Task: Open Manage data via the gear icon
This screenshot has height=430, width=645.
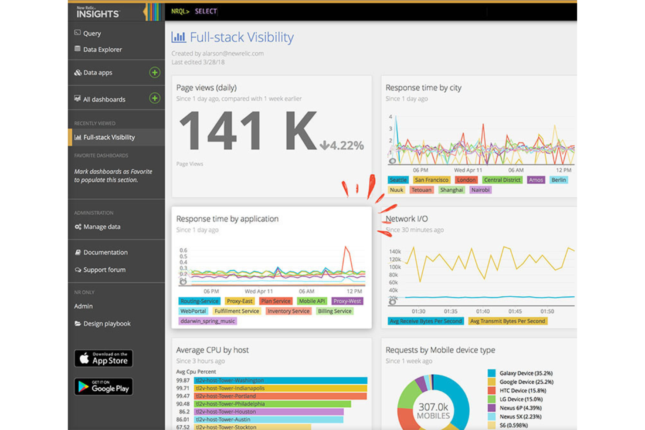Action: click(78, 227)
